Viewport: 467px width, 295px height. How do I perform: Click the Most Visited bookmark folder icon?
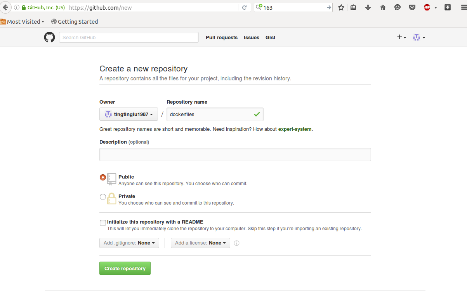(x=3, y=22)
